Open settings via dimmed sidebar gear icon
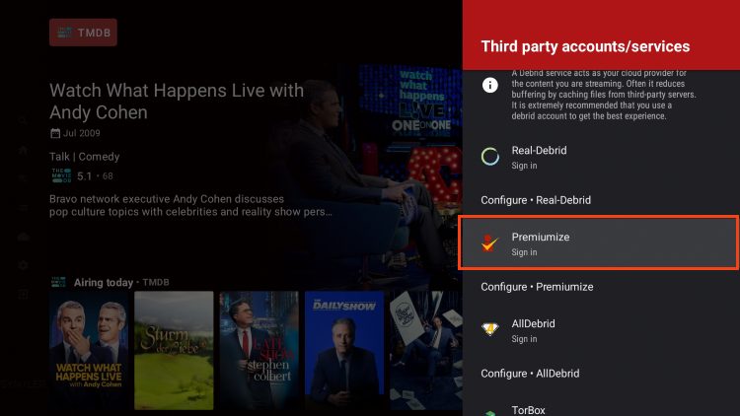This screenshot has height=416, width=740. pyautogui.click(x=23, y=266)
